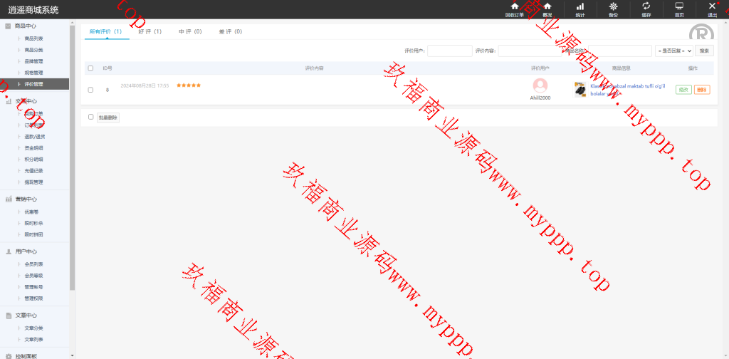Screen dimensions: 729x359
Task: Click the 评价用户 input field
Action: point(449,51)
